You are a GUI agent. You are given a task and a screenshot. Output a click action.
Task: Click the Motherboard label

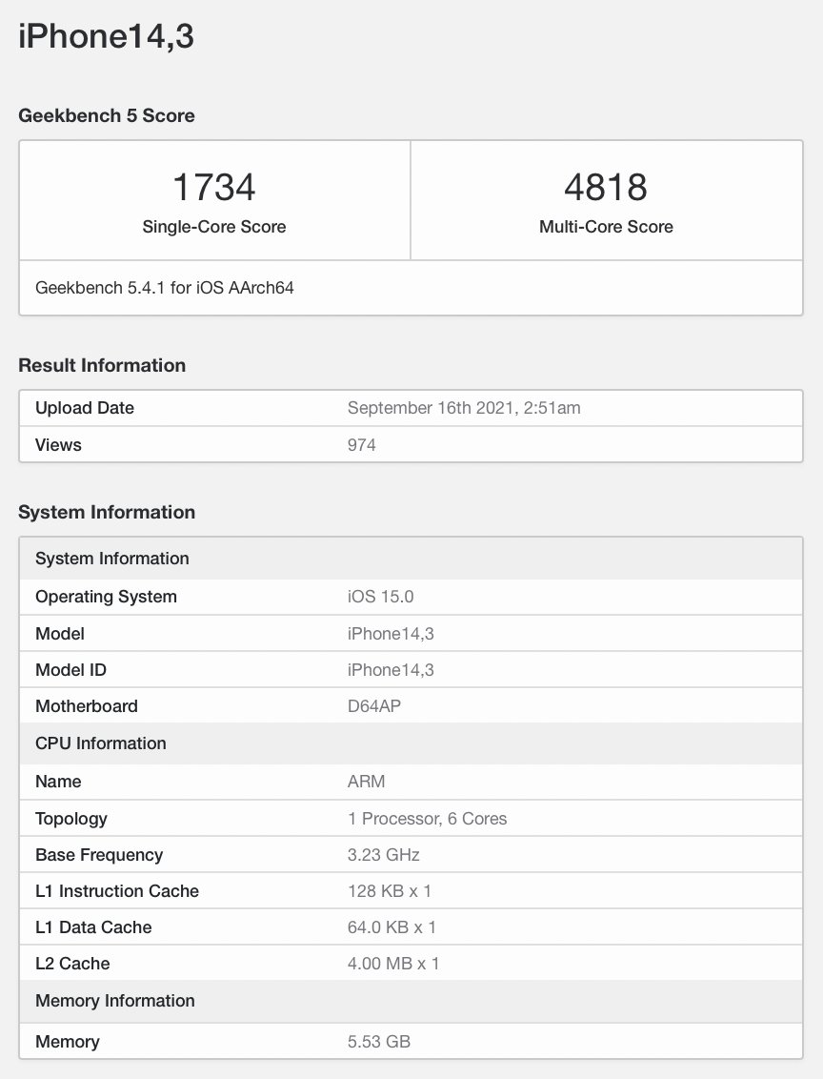coord(87,706)
